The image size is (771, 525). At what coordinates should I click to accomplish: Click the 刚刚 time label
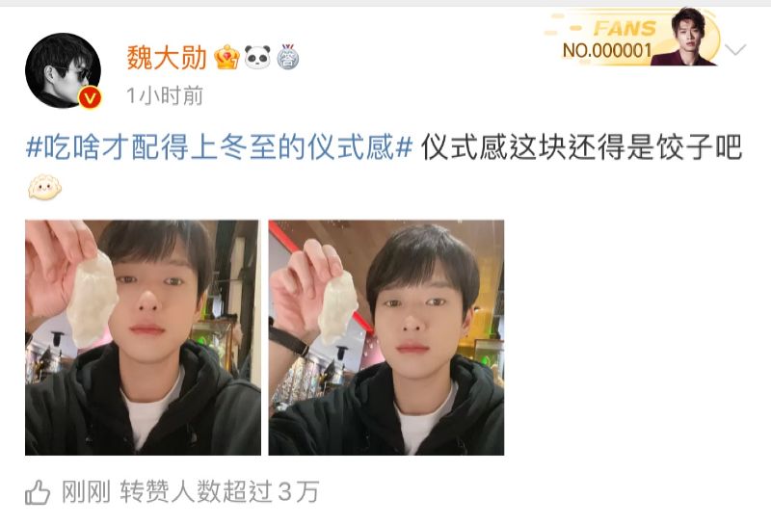click(x=86, y=491)
